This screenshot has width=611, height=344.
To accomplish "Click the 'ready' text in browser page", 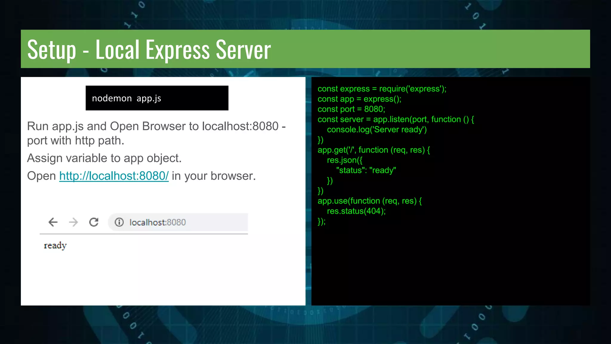I will coord(55,245).
